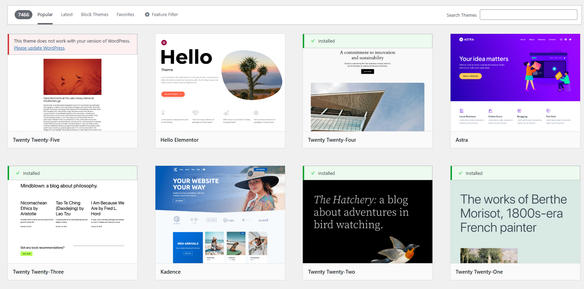Click the Astra logo in preview

(x=467, y=39)
